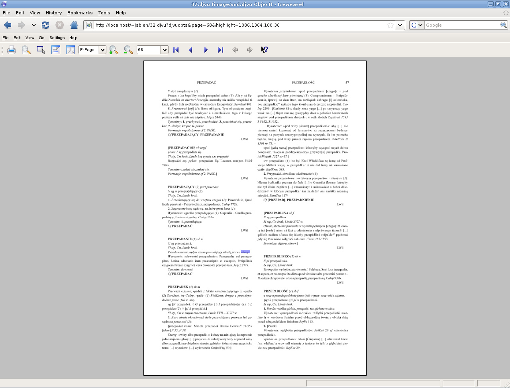Click the search magnifier button
Screen dimensions: 510x388
coord(504,25)
